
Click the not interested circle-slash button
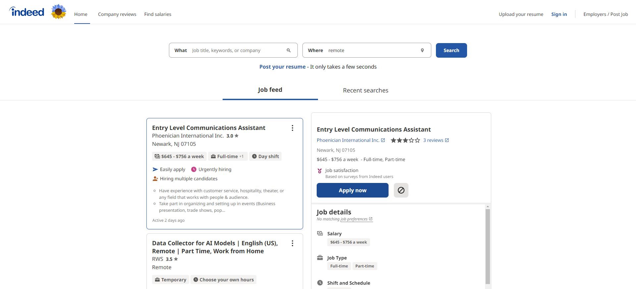click(x=401, y=190)
